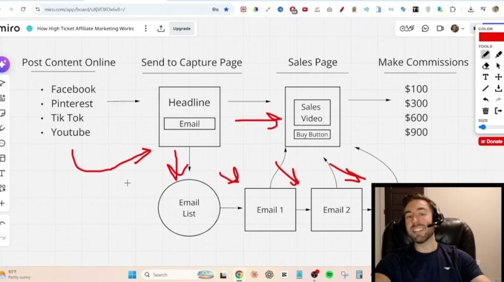Open the weather widget showing 93°F
The image size is (504, 282).
16,274
